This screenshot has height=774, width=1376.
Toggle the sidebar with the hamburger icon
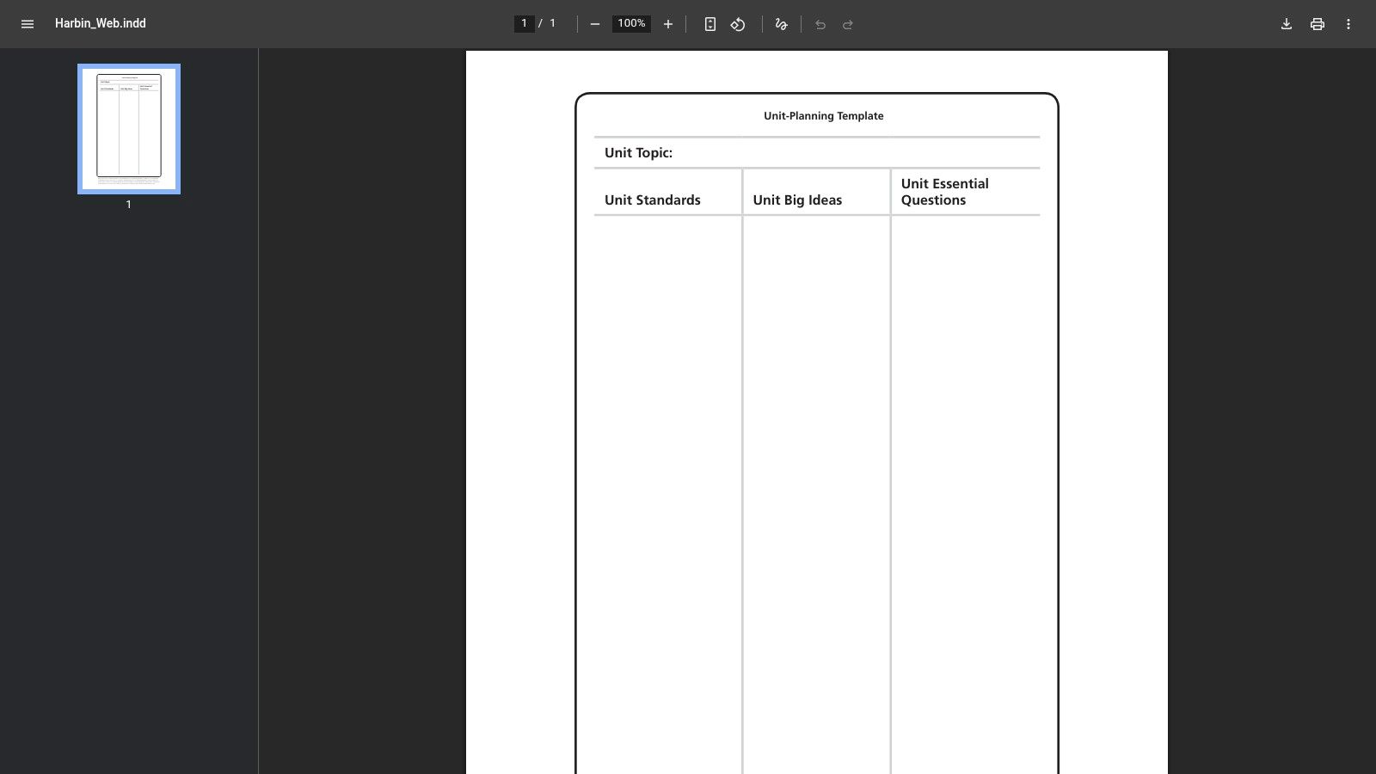click(x=28, y=24)
